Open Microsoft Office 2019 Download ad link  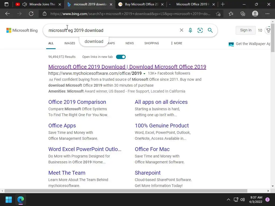coord(127,67)
